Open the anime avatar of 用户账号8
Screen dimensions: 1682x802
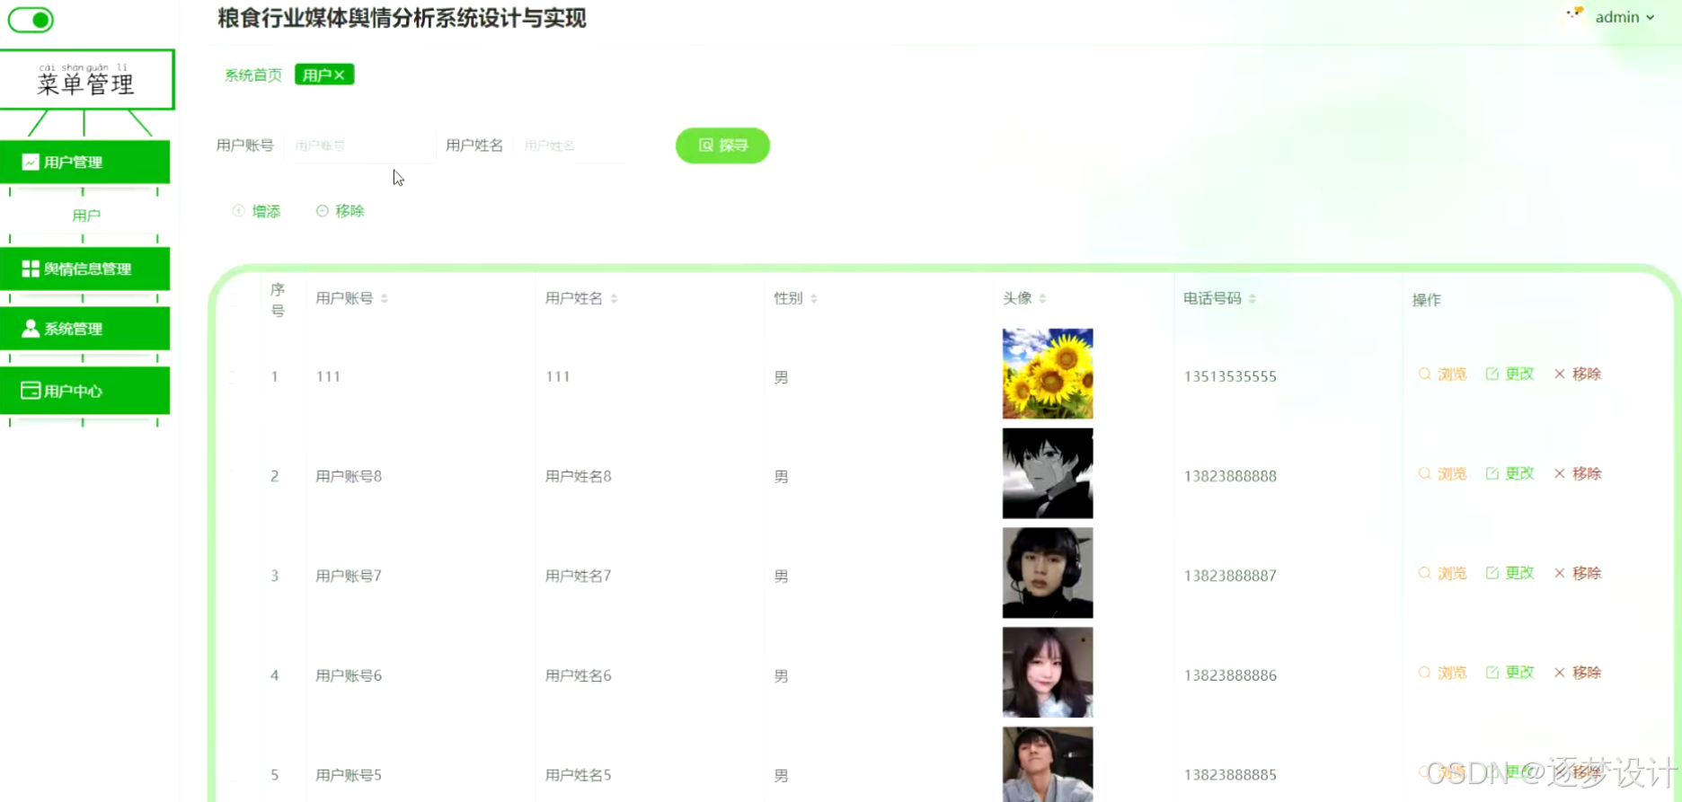[1048, 473]
